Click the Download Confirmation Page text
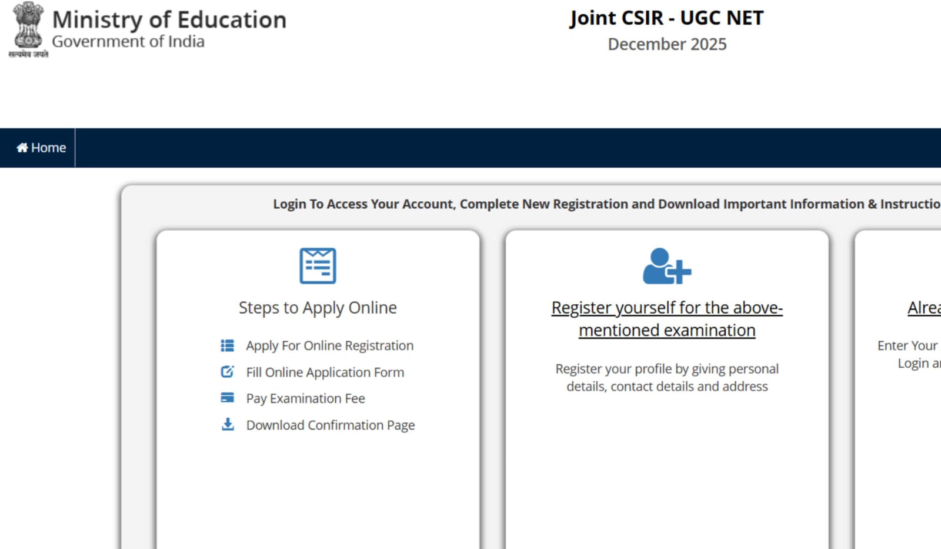This screenshot has width=941, height=549. coord(331,425)
